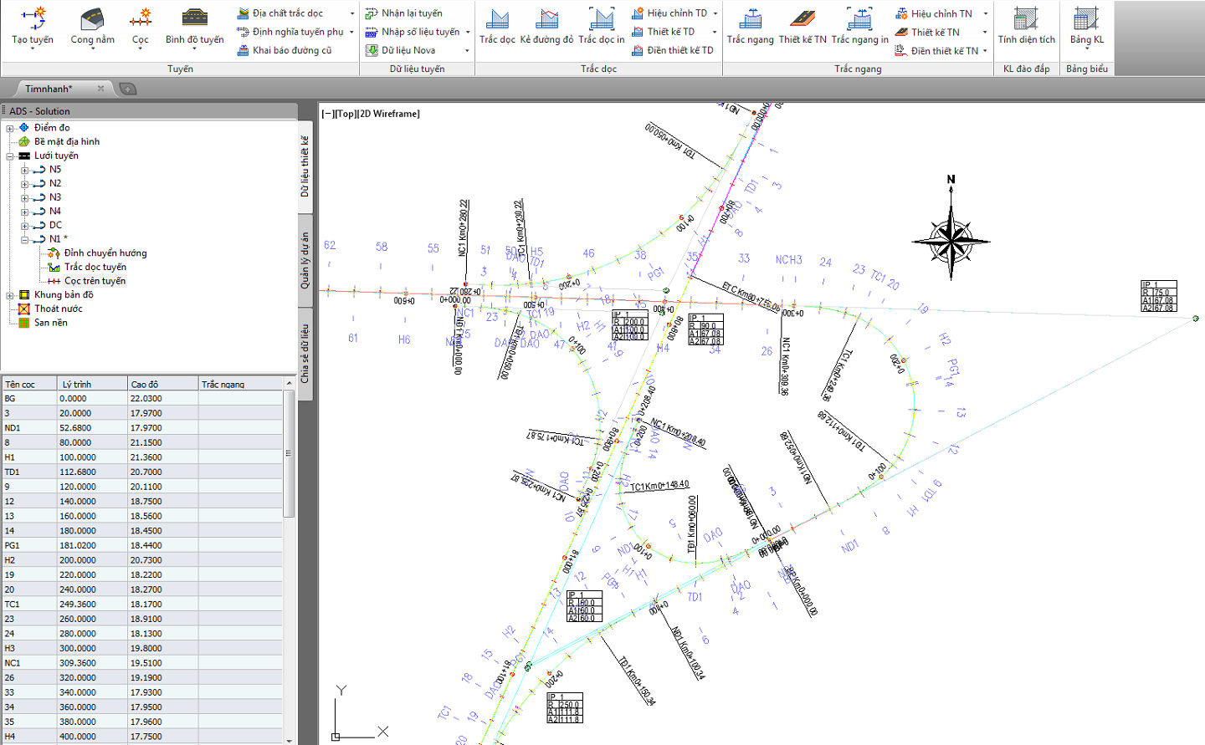Open the Quản lý dự án side tab
The image size is (1205, 745).
pos(305,261)
